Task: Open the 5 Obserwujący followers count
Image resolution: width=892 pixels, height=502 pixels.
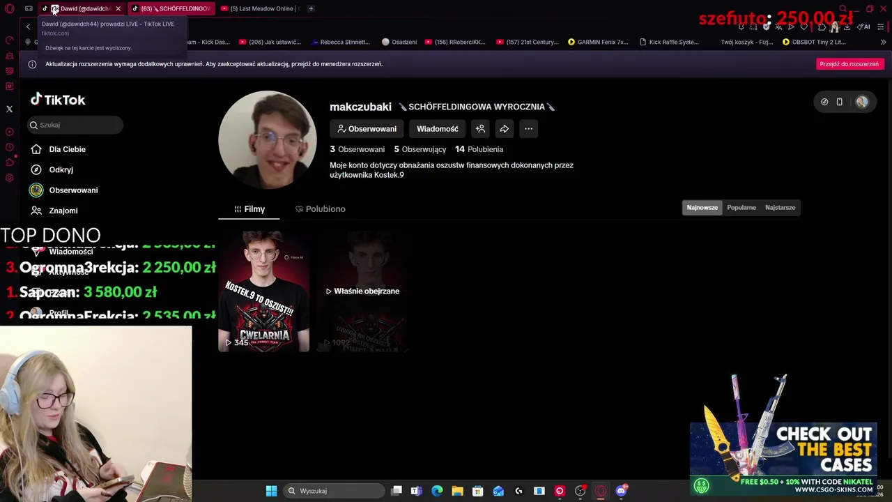Action: (x=420, y=149)
